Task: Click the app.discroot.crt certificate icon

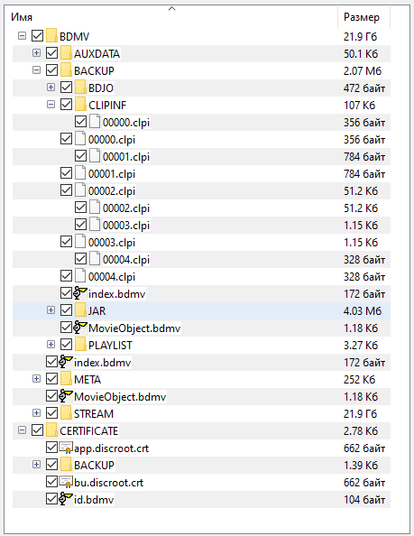Action: point(66,448)
